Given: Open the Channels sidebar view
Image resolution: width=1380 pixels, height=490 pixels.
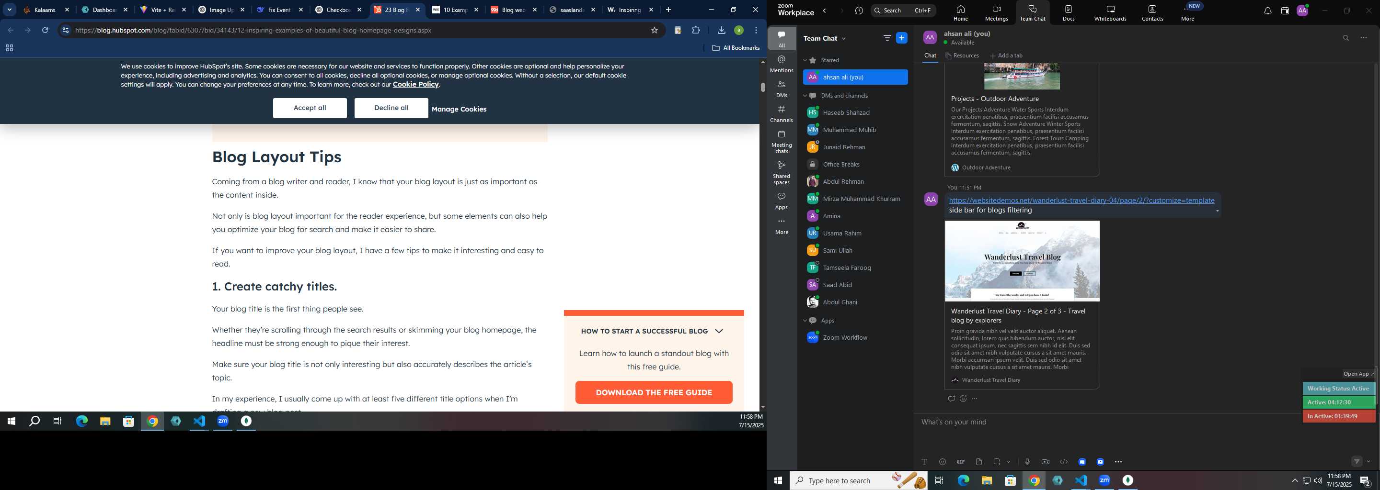Looking at the screenshot, I should coord(782,114).
